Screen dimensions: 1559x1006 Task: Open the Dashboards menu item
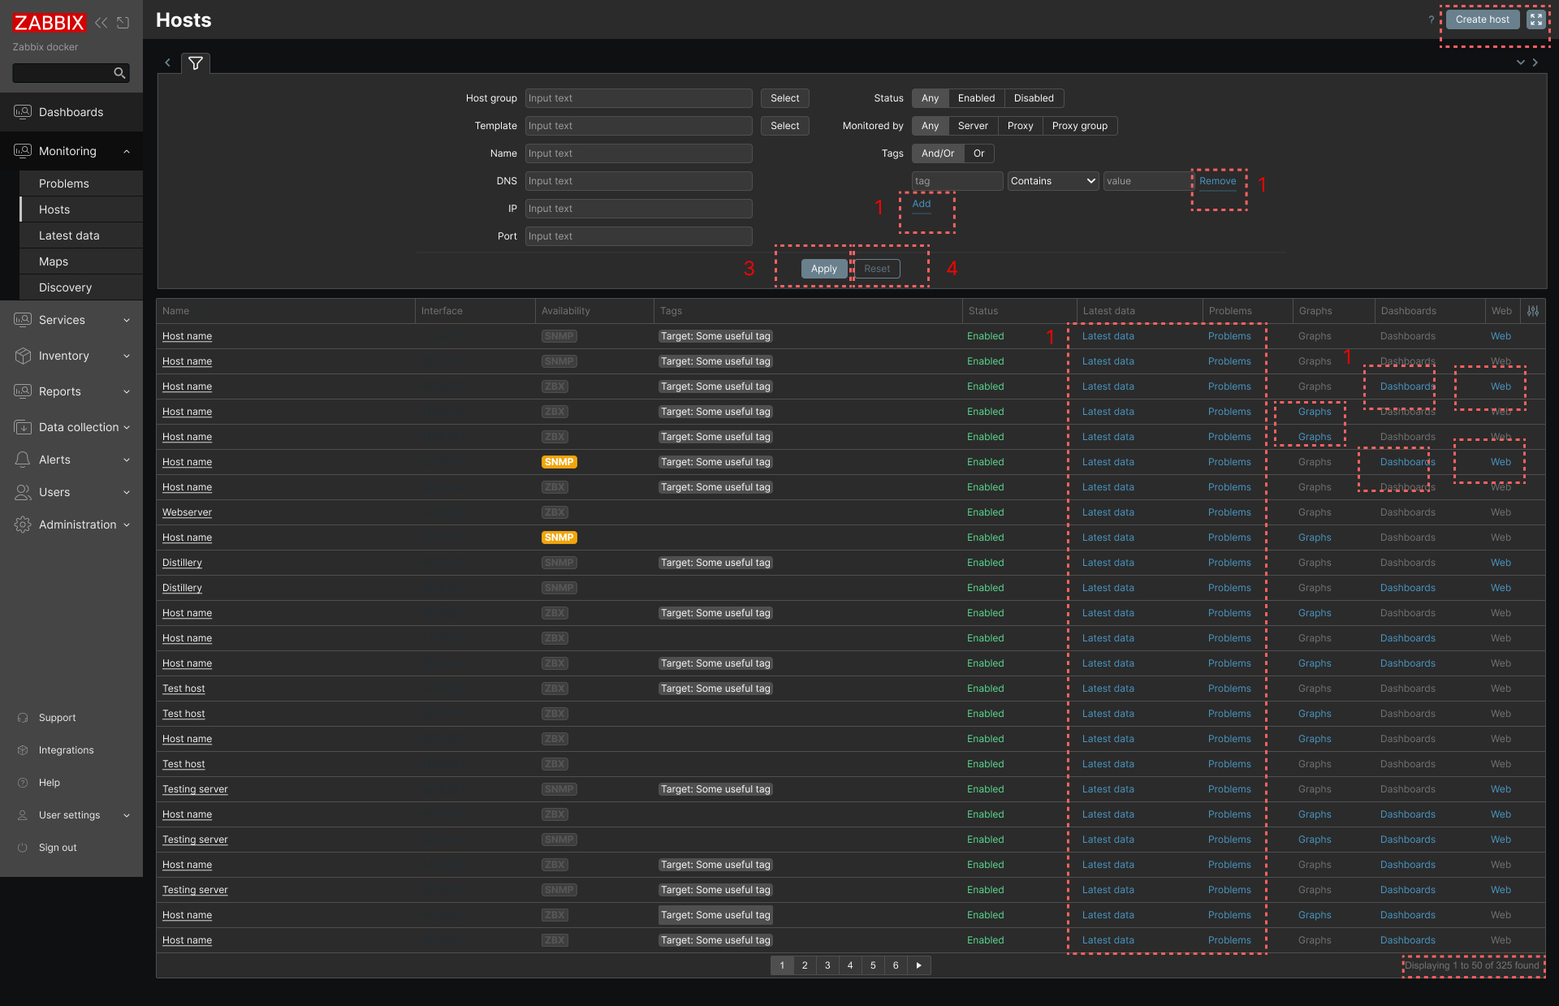[x=71, y=112]
